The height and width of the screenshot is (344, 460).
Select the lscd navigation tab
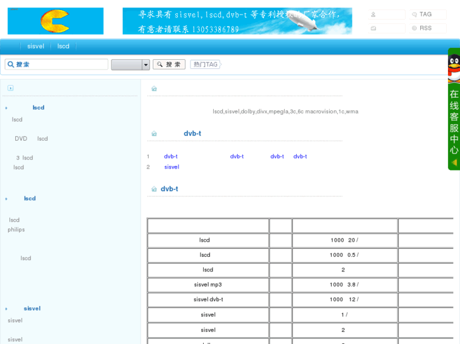(63, 46)
